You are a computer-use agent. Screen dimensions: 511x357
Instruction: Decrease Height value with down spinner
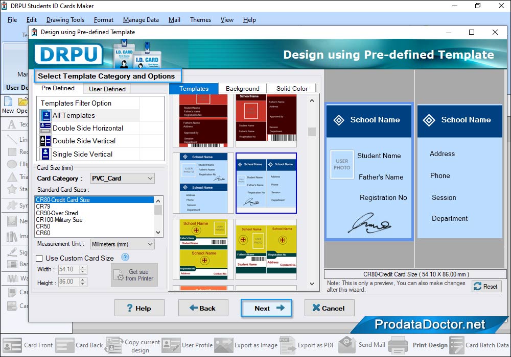[x=83, y=284]
